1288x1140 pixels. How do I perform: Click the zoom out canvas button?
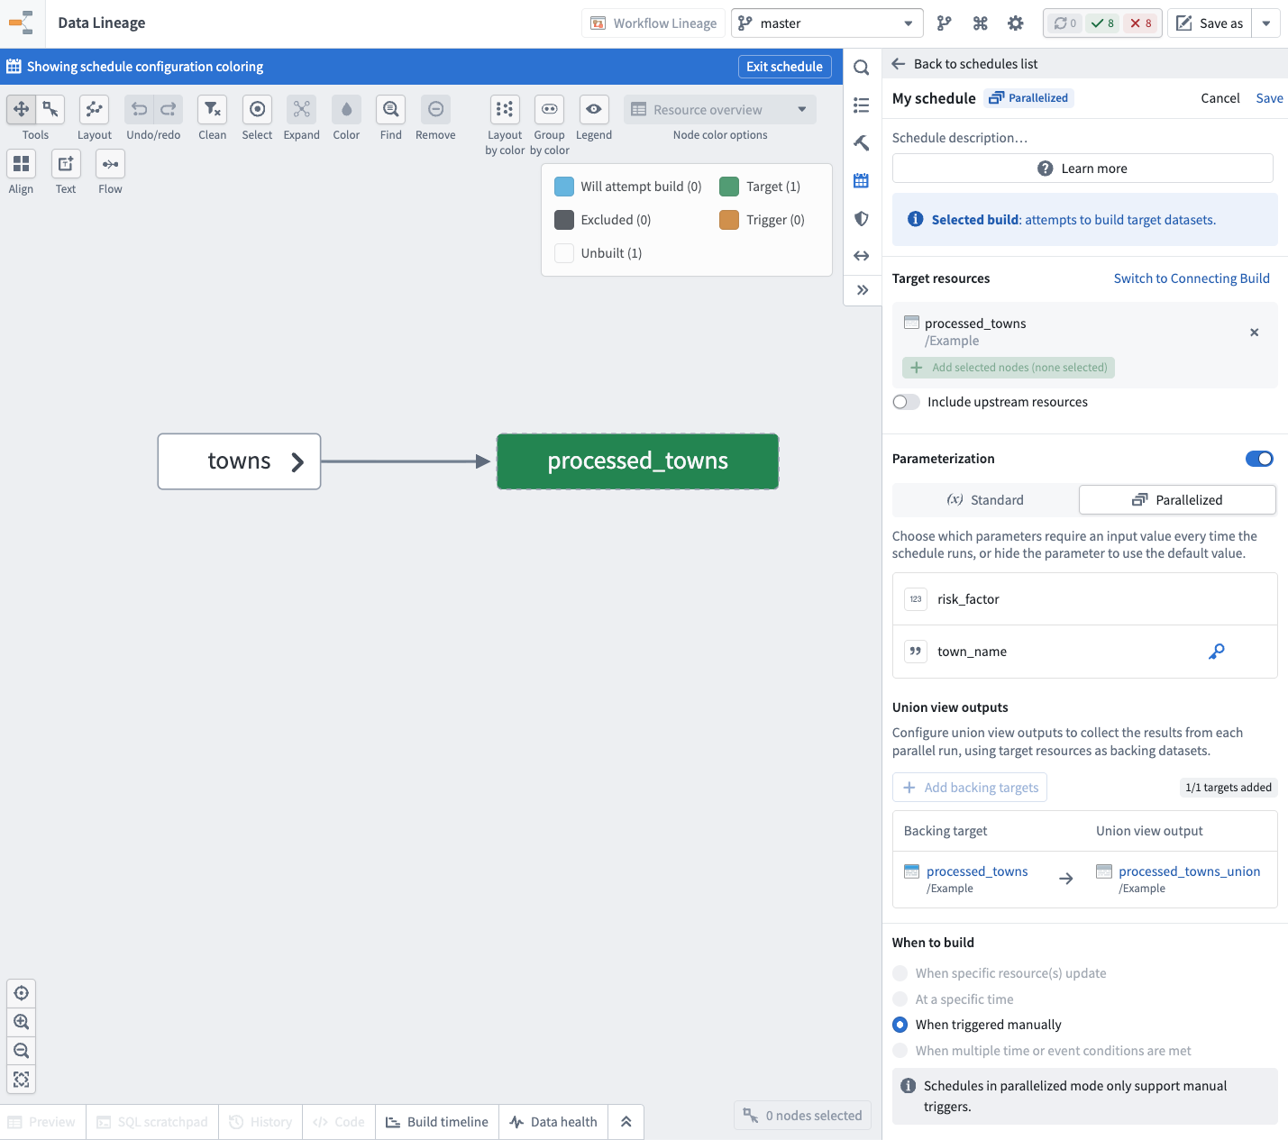(22, 1051)
